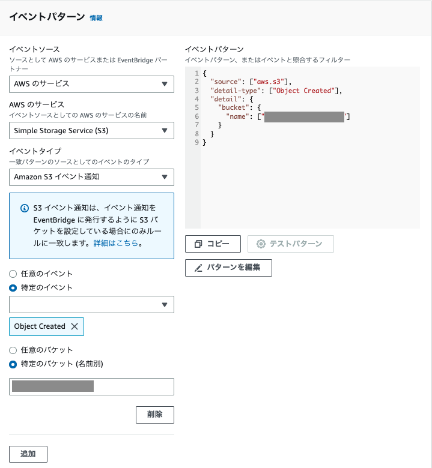Image resolution: width=432 pixels, height=468 pixels.
Task: Select the 任意のイベント radio button
Action: point(13,274)
